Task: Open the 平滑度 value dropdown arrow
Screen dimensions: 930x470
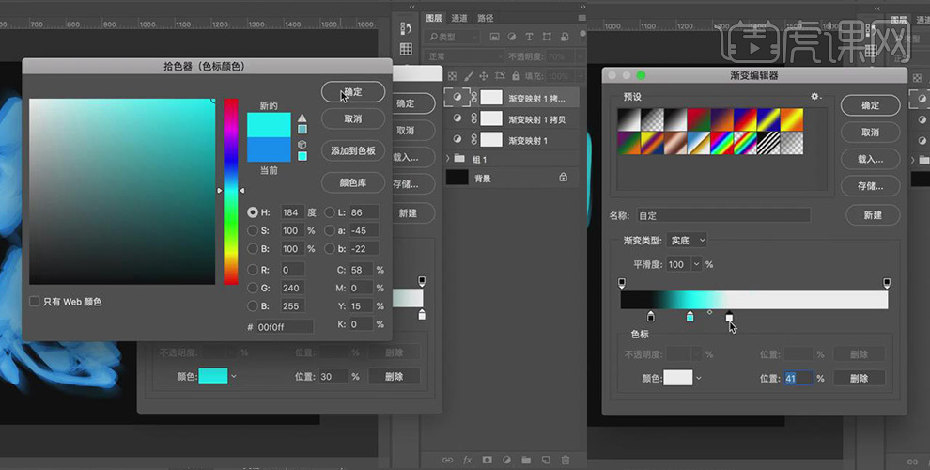Action: click(x=696, y=264)
